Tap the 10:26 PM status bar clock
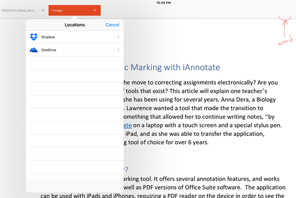This screenshot has height=198, width=296. [x=164, y=3]
